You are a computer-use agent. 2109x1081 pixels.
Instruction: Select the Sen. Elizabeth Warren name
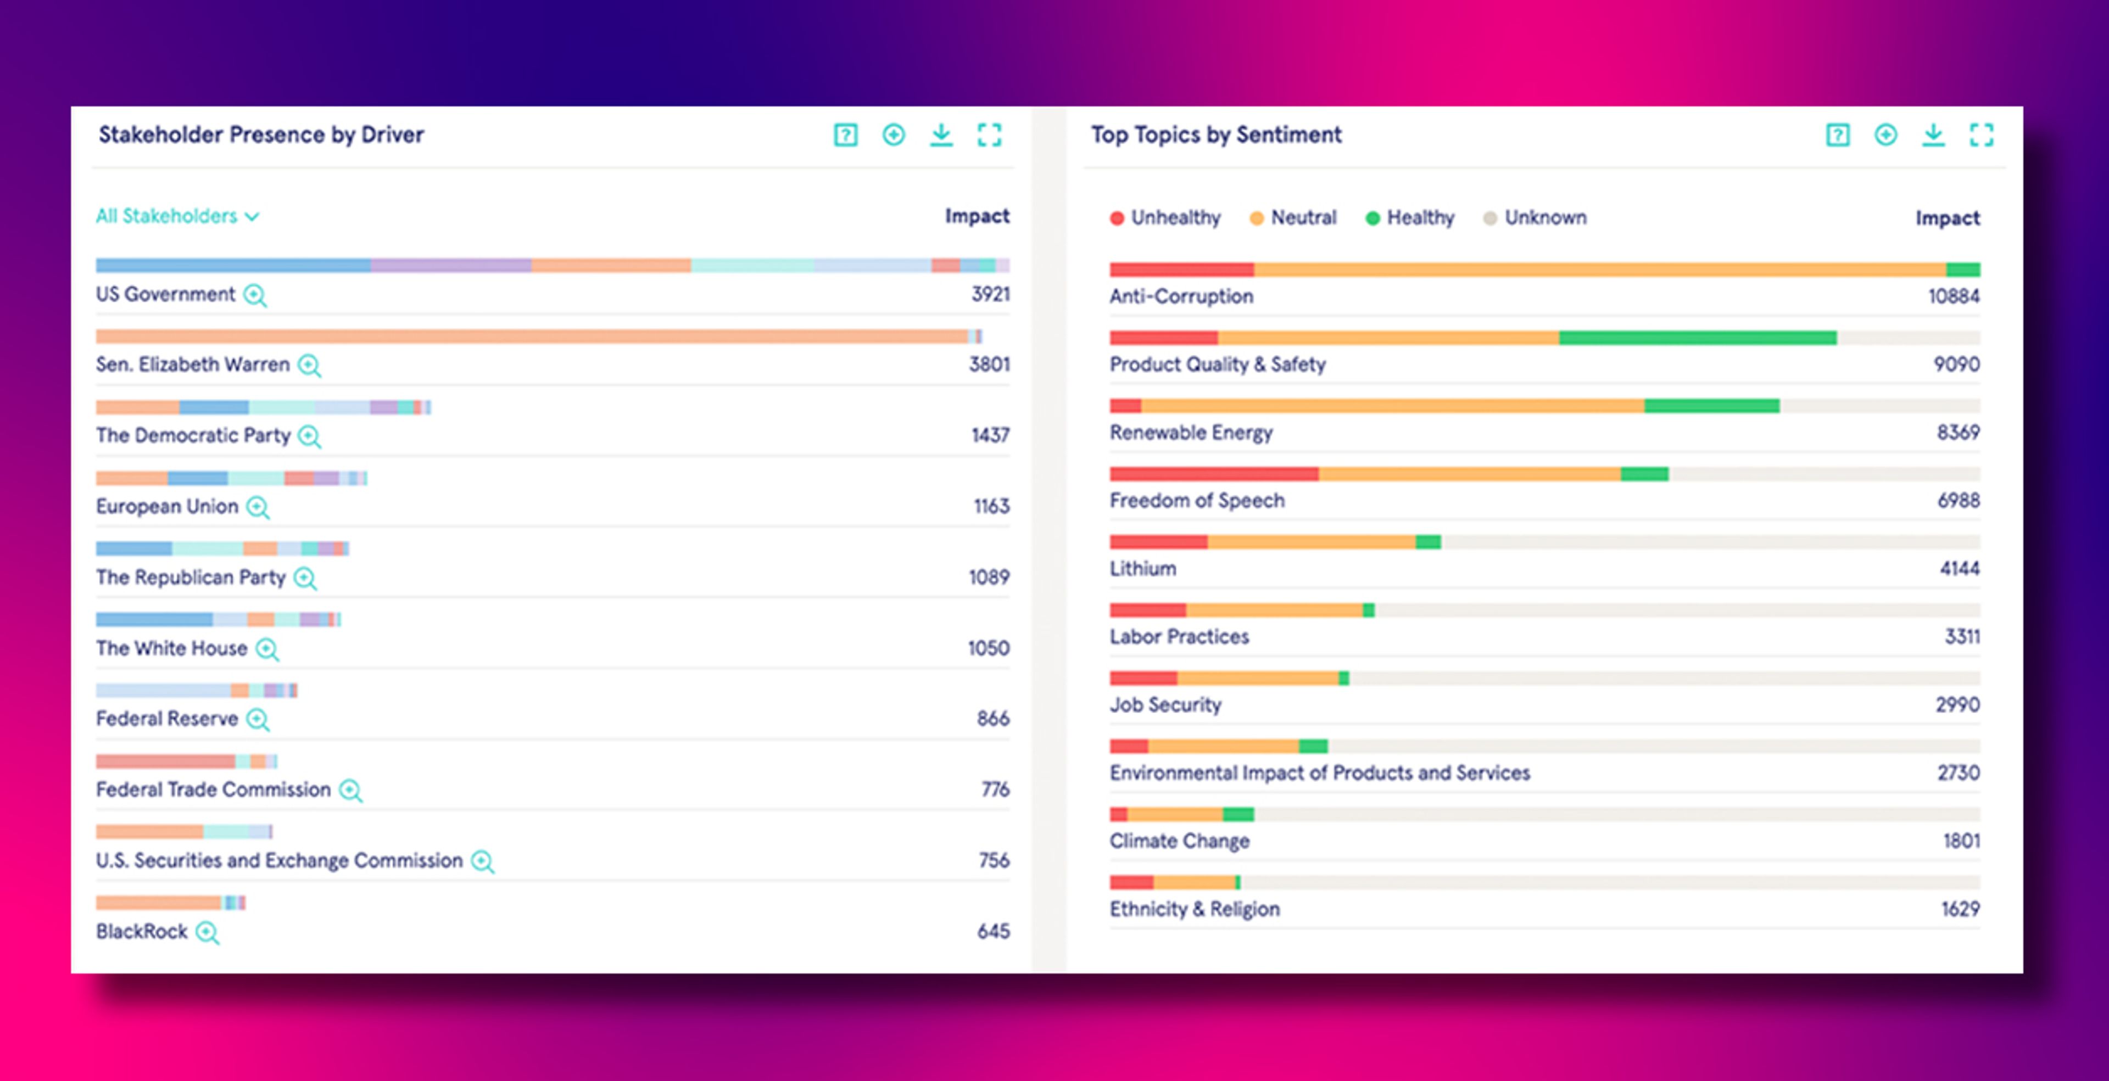[193, 365]
